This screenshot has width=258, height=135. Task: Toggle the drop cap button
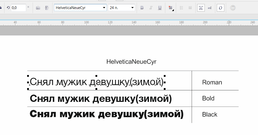click(x=190, y=8)
